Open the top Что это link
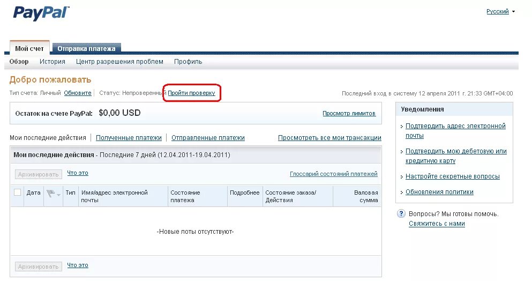 click(77, 173)
